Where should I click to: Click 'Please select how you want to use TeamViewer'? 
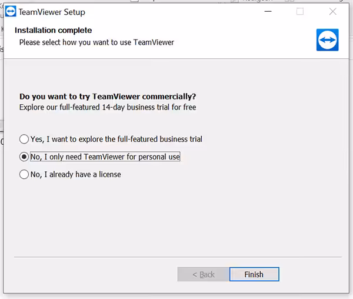pos(96,42)
